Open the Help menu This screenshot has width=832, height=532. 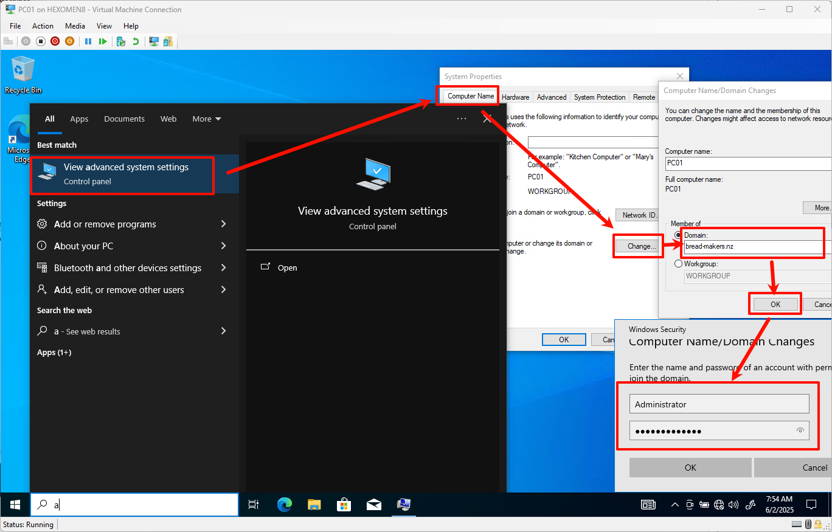tap(131, 26)
